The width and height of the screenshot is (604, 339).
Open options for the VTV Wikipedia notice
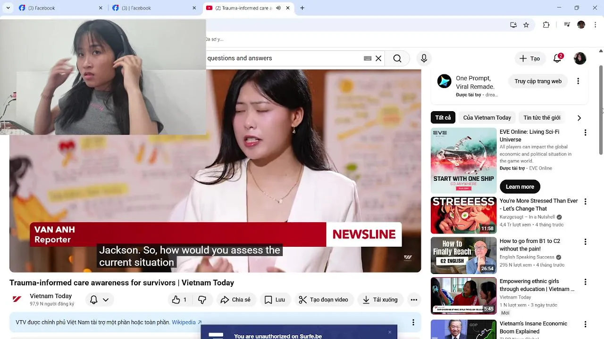coord(413,323)
